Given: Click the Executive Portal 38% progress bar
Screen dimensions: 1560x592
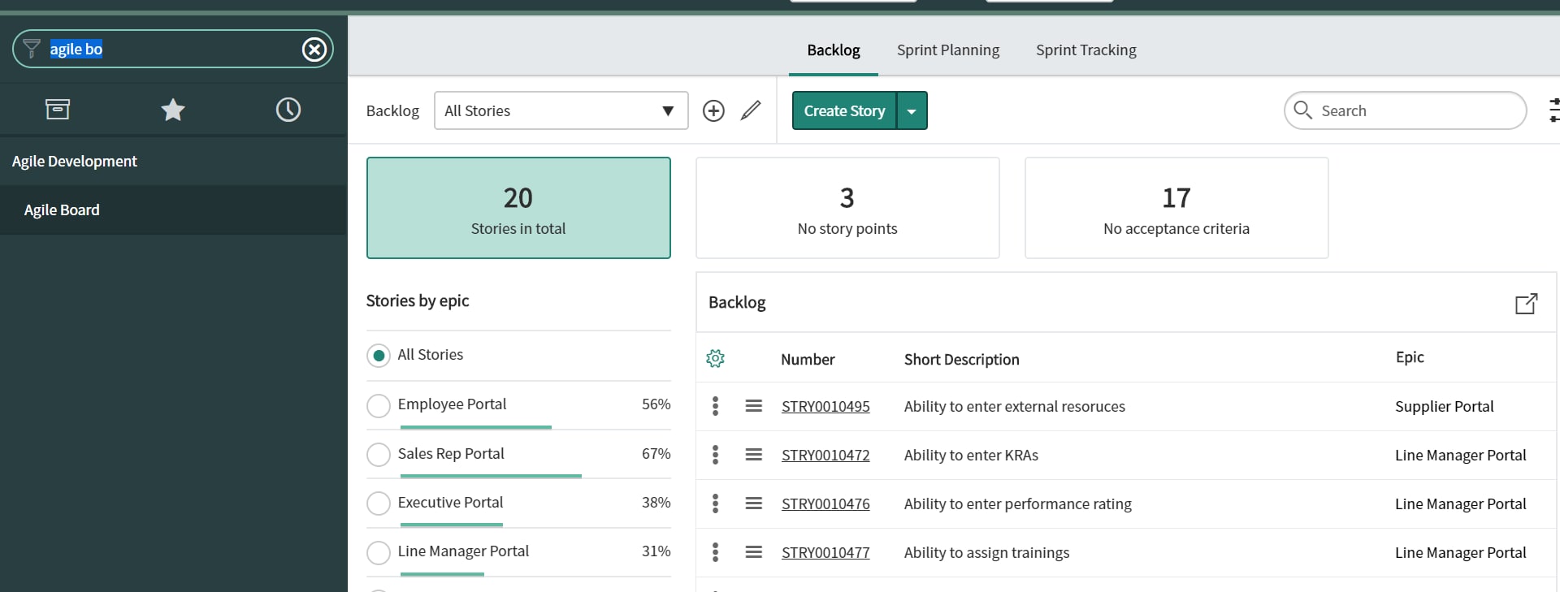Looking at the screenshot, I should coord(452,525).
